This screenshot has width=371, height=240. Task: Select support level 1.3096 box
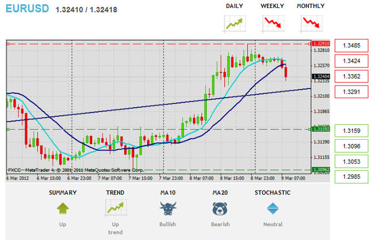(x=351, y=146)
